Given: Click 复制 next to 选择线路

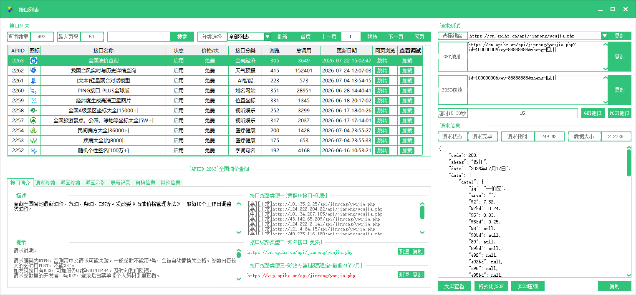Looking at the screenshot, I should tap(620, 36).
